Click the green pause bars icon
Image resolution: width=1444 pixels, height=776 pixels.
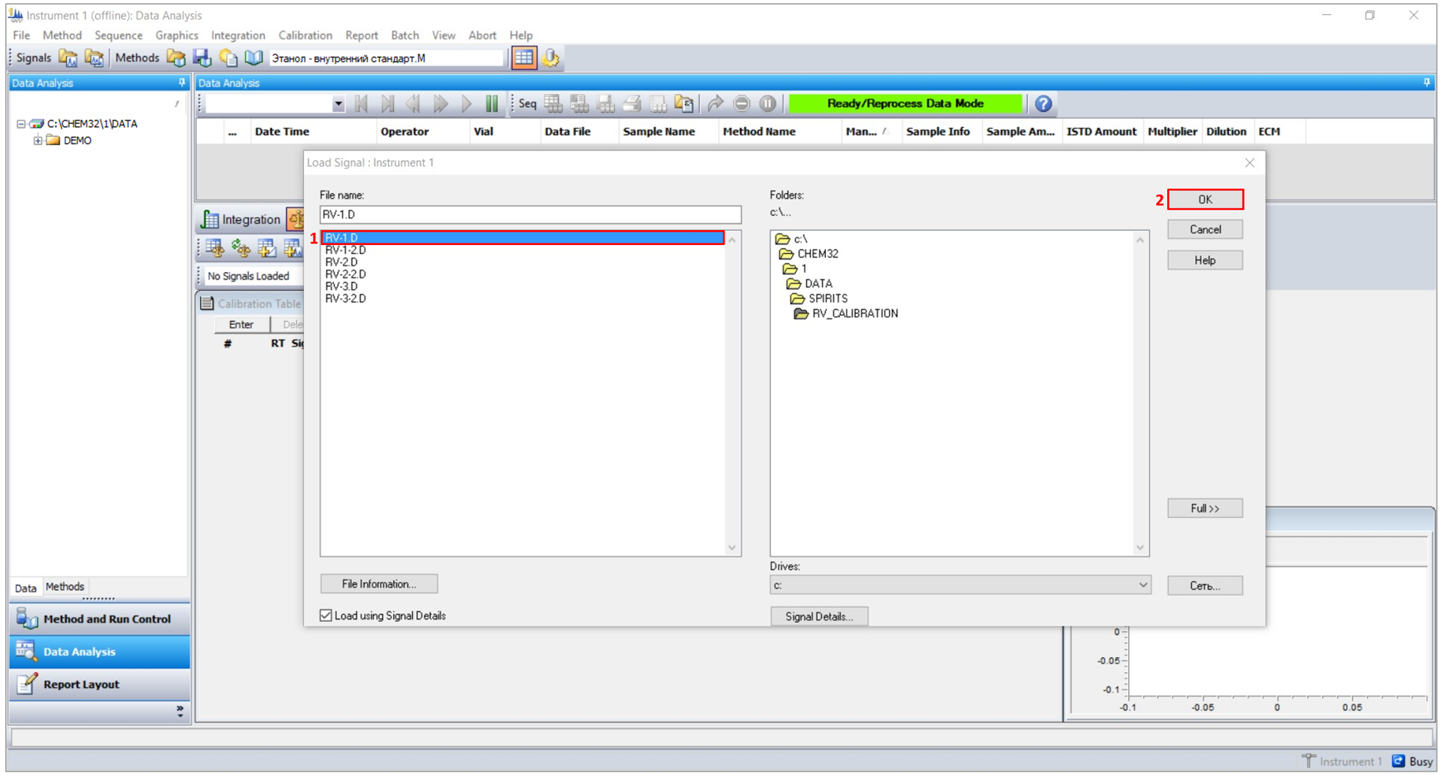(492, 104)
